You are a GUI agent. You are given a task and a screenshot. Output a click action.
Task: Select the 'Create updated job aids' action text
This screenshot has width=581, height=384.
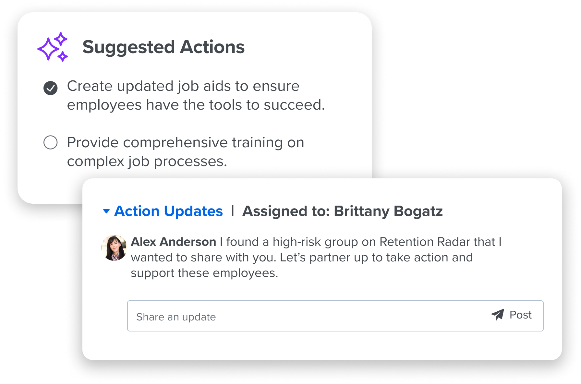click(x=183, y=86)
